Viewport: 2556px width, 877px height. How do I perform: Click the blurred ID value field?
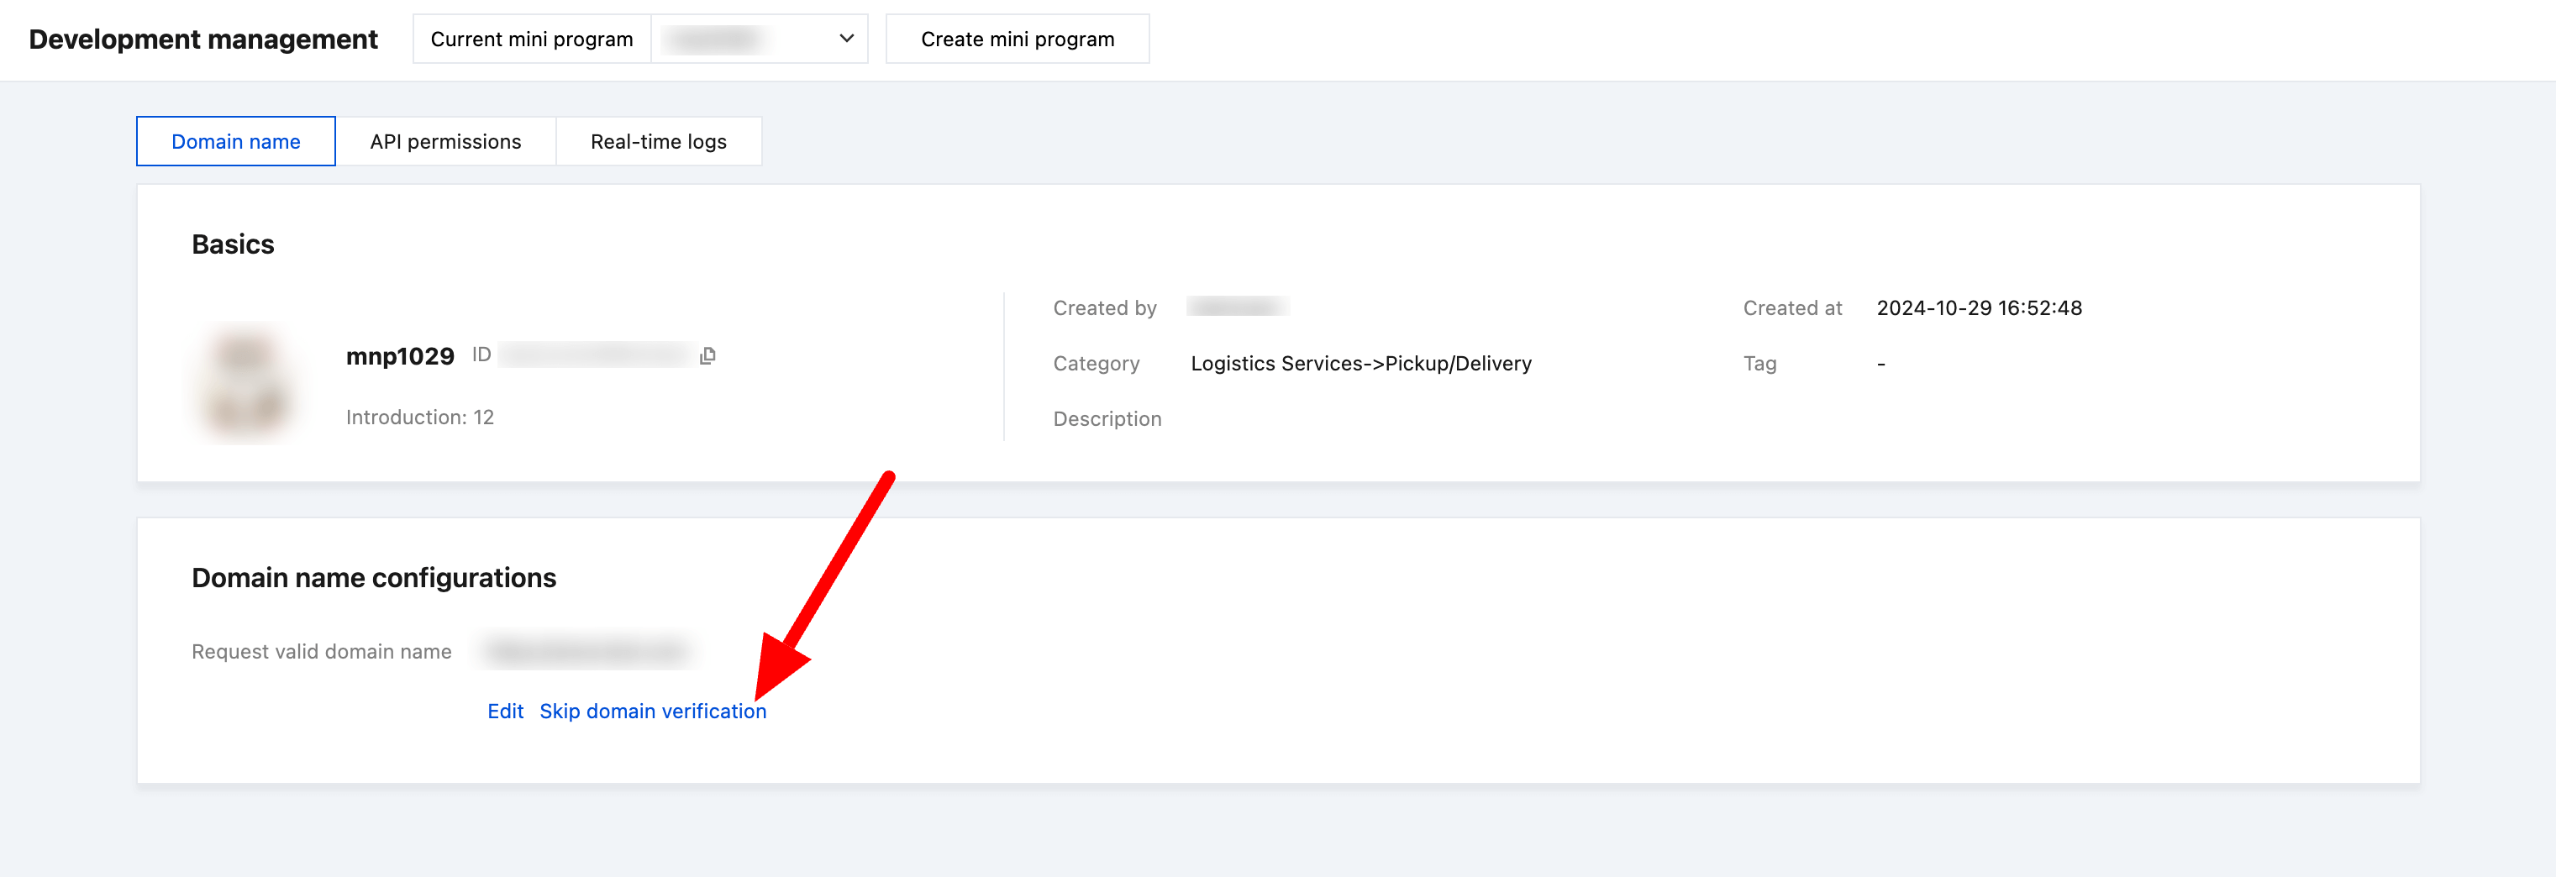[594, 355]
